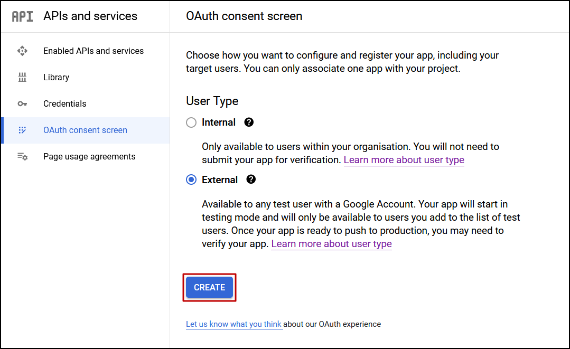Go to Page usage agreements
570x349 pixels.
(x=89, y=156)
